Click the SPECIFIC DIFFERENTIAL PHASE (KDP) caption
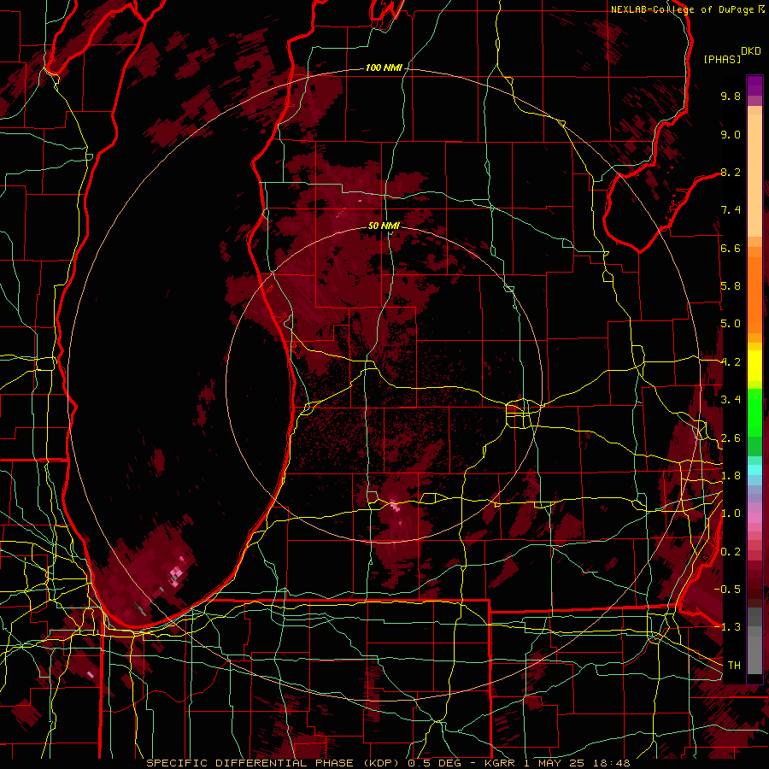This screenshot has height=769, width=769. tap(274, 763)
